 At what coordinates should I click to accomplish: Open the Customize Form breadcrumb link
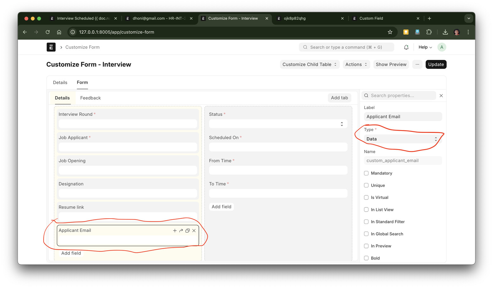(x=82, y=47)
